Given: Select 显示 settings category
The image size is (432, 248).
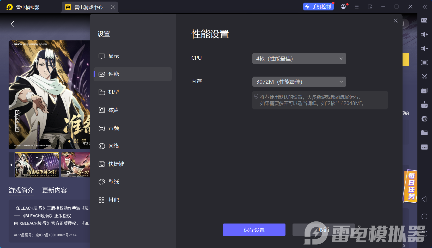Looking at the screenshot, I should (132, 56).
